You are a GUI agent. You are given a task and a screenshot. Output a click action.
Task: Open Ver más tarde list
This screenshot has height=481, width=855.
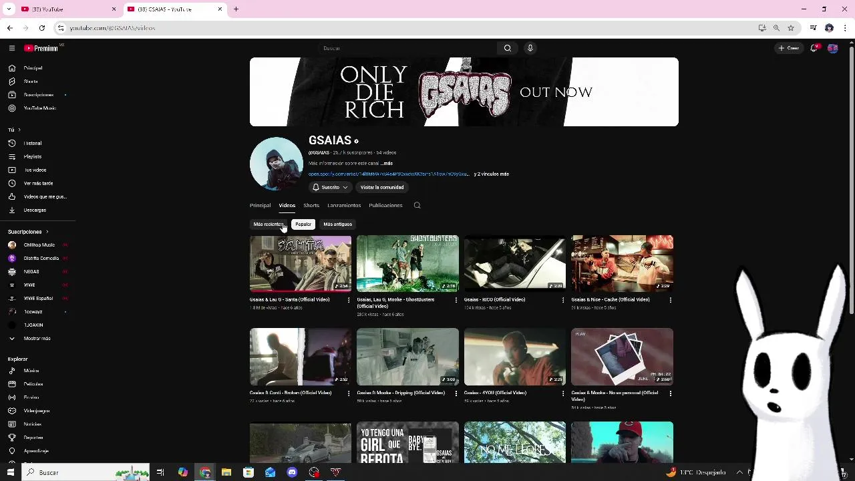(37, 183)
